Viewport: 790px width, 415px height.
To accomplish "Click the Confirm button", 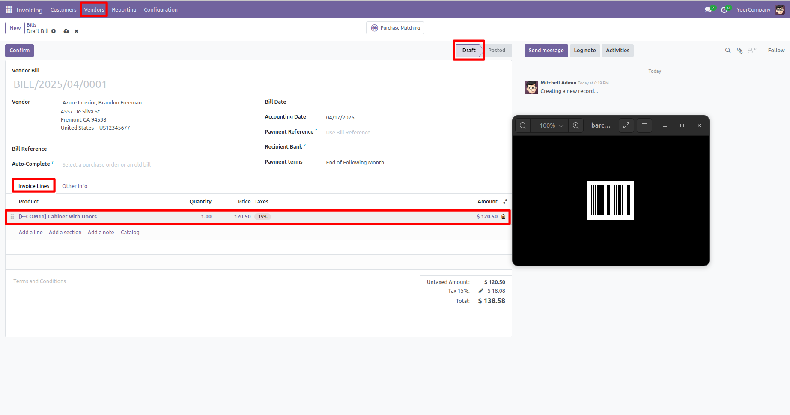I will click(20, 51).
